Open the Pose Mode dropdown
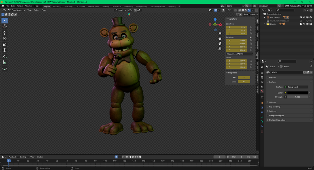The image size is (314, 170). pos(17,10)
